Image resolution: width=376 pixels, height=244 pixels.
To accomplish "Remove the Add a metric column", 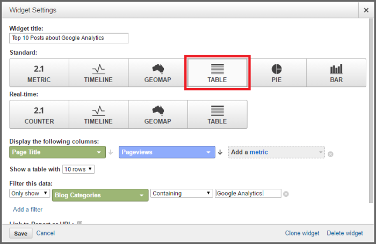I will 330,154.
